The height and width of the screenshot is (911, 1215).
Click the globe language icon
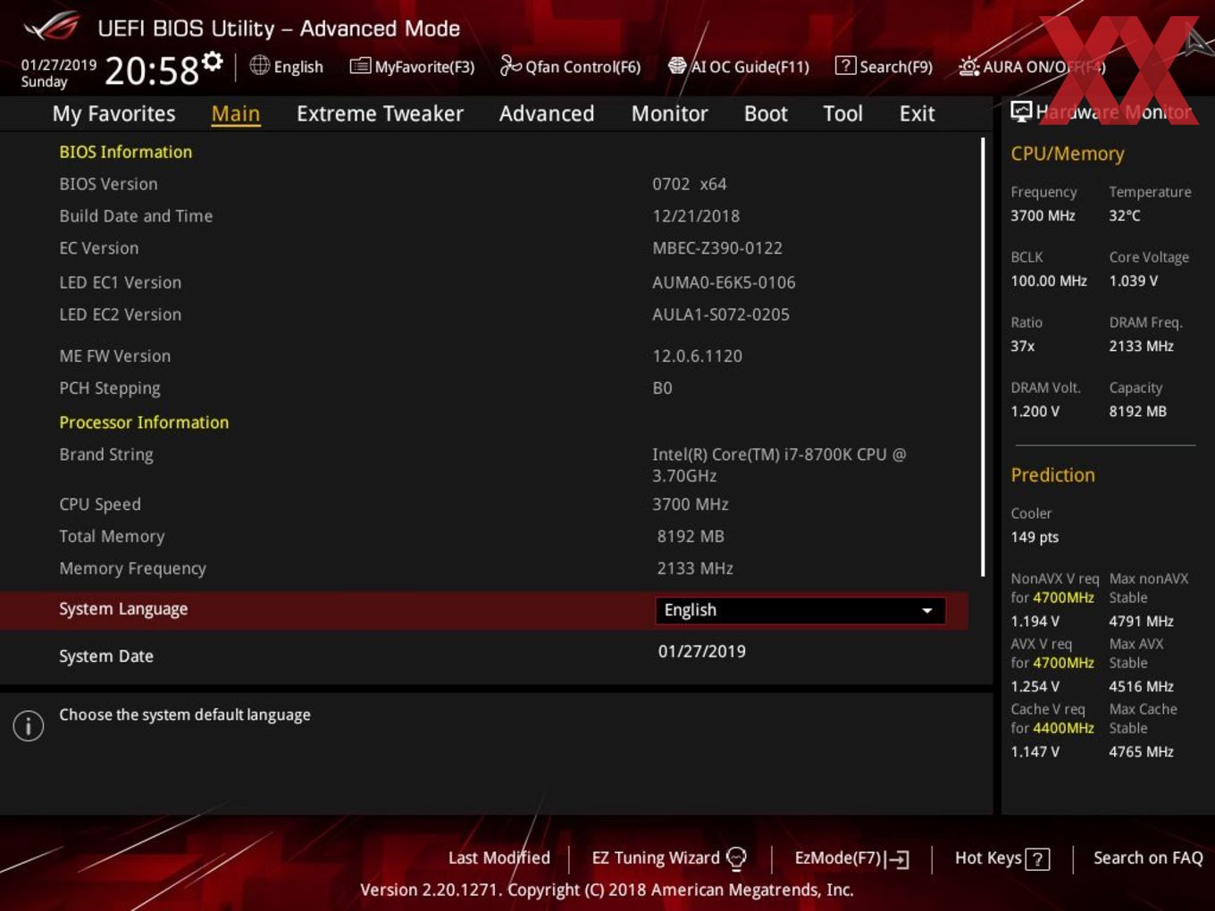(x=259, y=65)
